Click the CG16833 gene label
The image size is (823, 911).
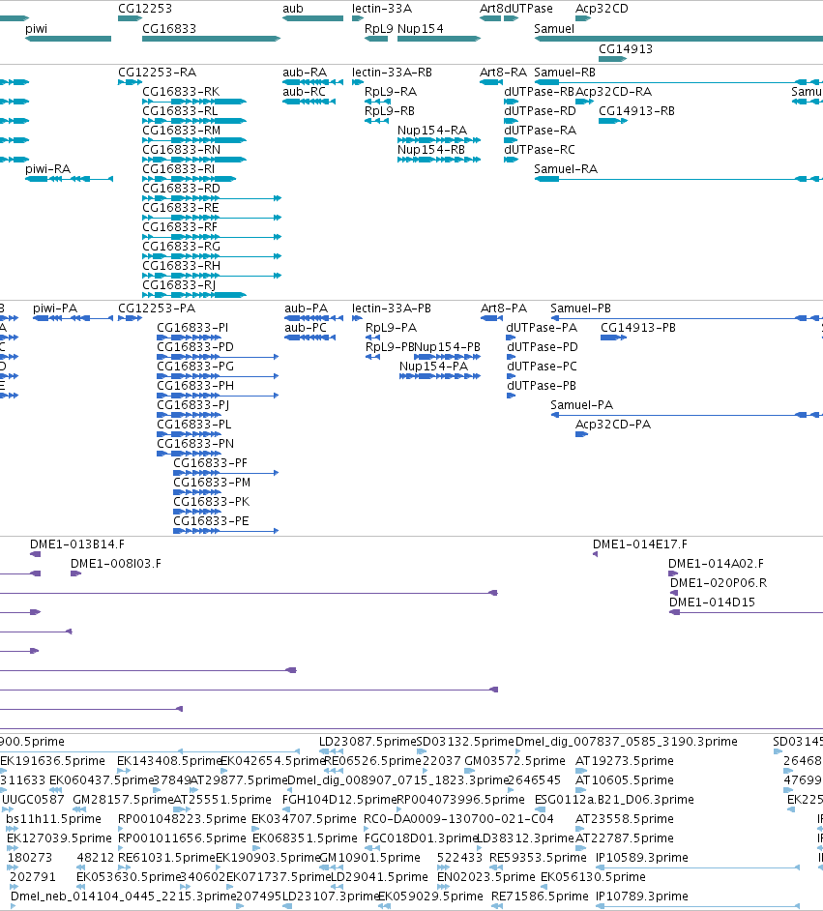169,29
